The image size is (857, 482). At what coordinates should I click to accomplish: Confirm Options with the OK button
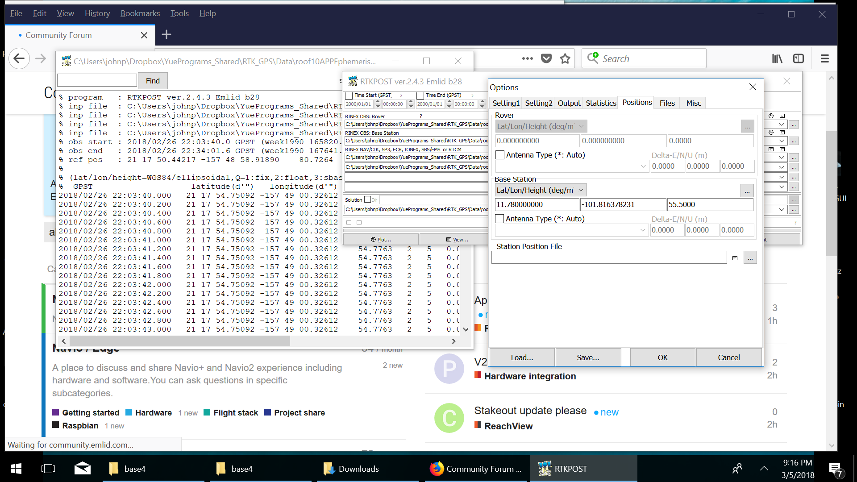coord(663,357)
